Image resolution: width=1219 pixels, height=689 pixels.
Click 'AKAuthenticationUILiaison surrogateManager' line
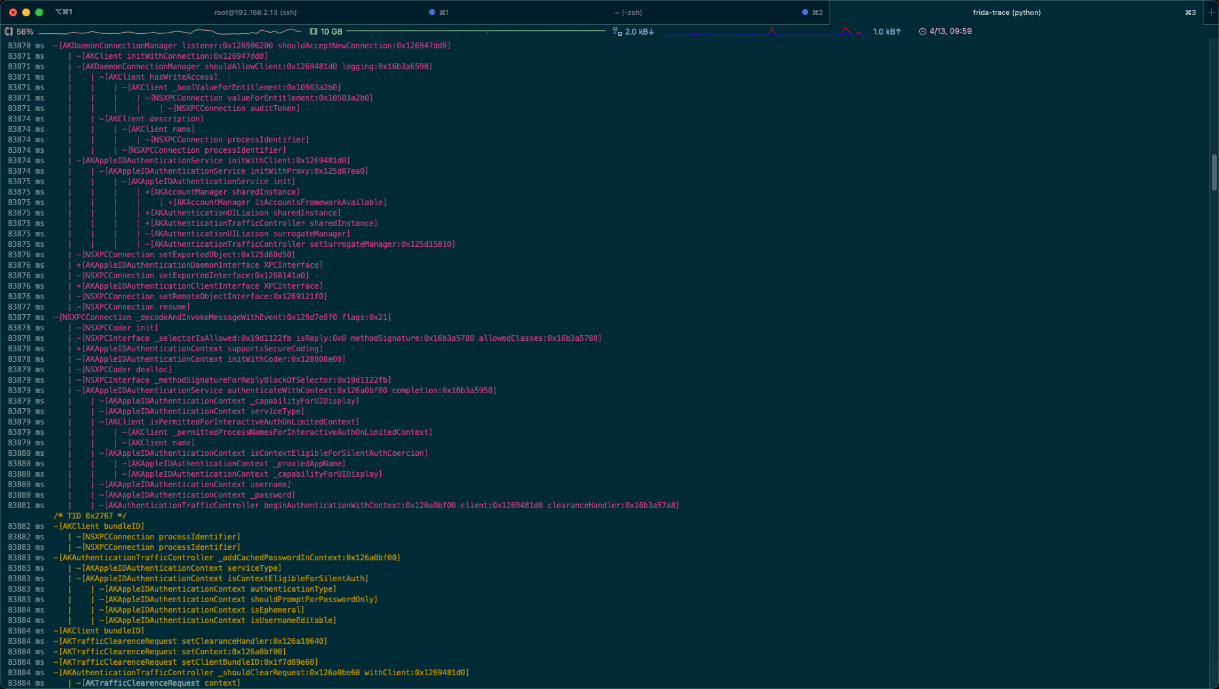click(248, 234)
